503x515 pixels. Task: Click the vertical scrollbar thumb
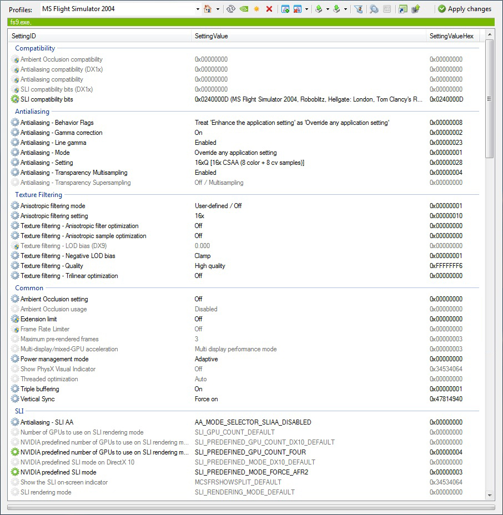(x=490, y=99)
